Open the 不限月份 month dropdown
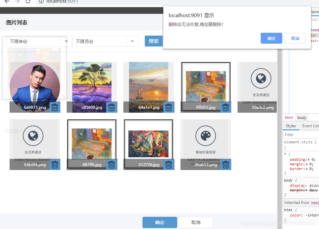Viewport: 319px width, 229px height. pyautogui.click(x=105, y=41)
